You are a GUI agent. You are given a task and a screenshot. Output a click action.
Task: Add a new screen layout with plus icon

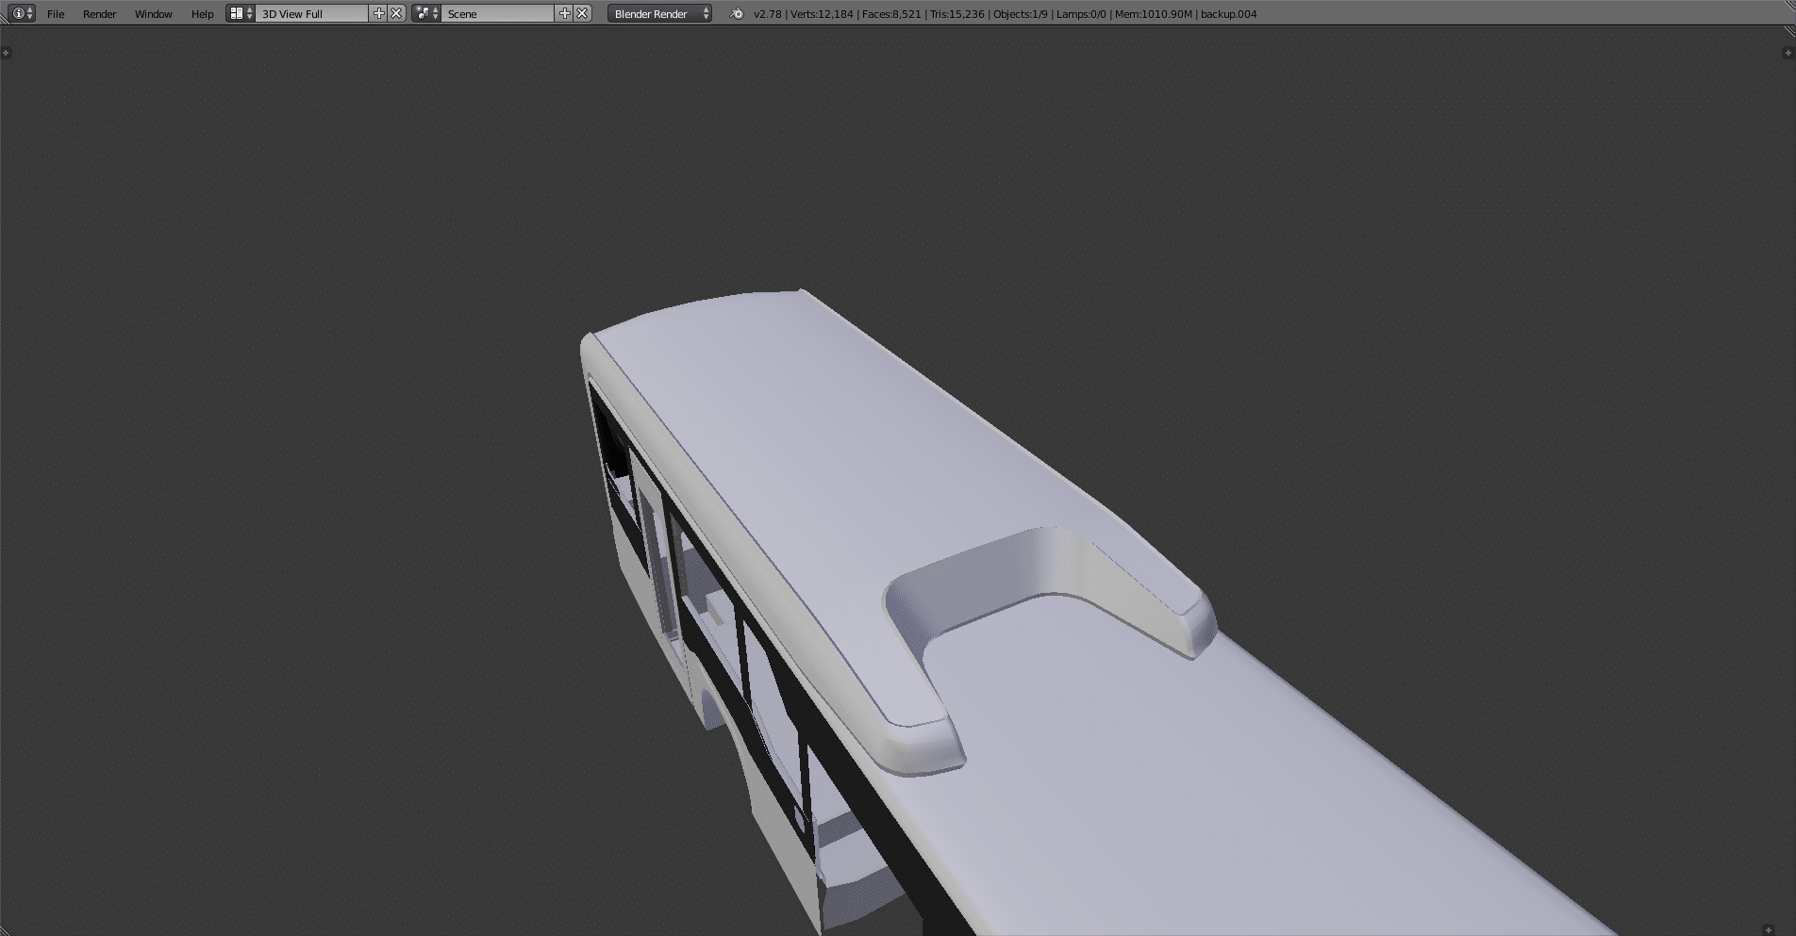click(x=379, y=13)
